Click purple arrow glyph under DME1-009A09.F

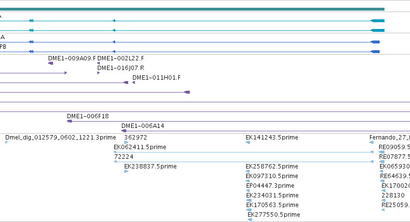pos(51,63)
